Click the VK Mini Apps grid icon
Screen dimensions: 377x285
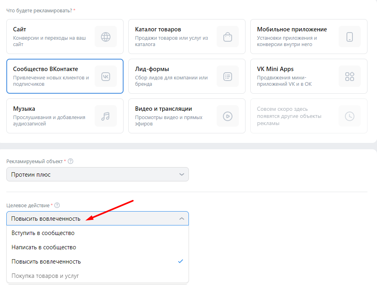350,77
